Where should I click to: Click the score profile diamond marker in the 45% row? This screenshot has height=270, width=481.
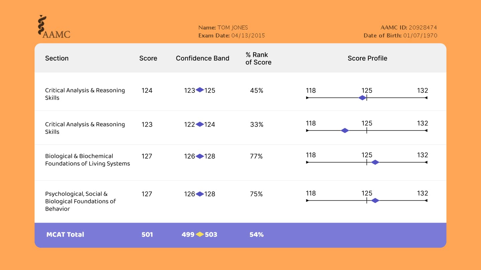coord(362,98)
